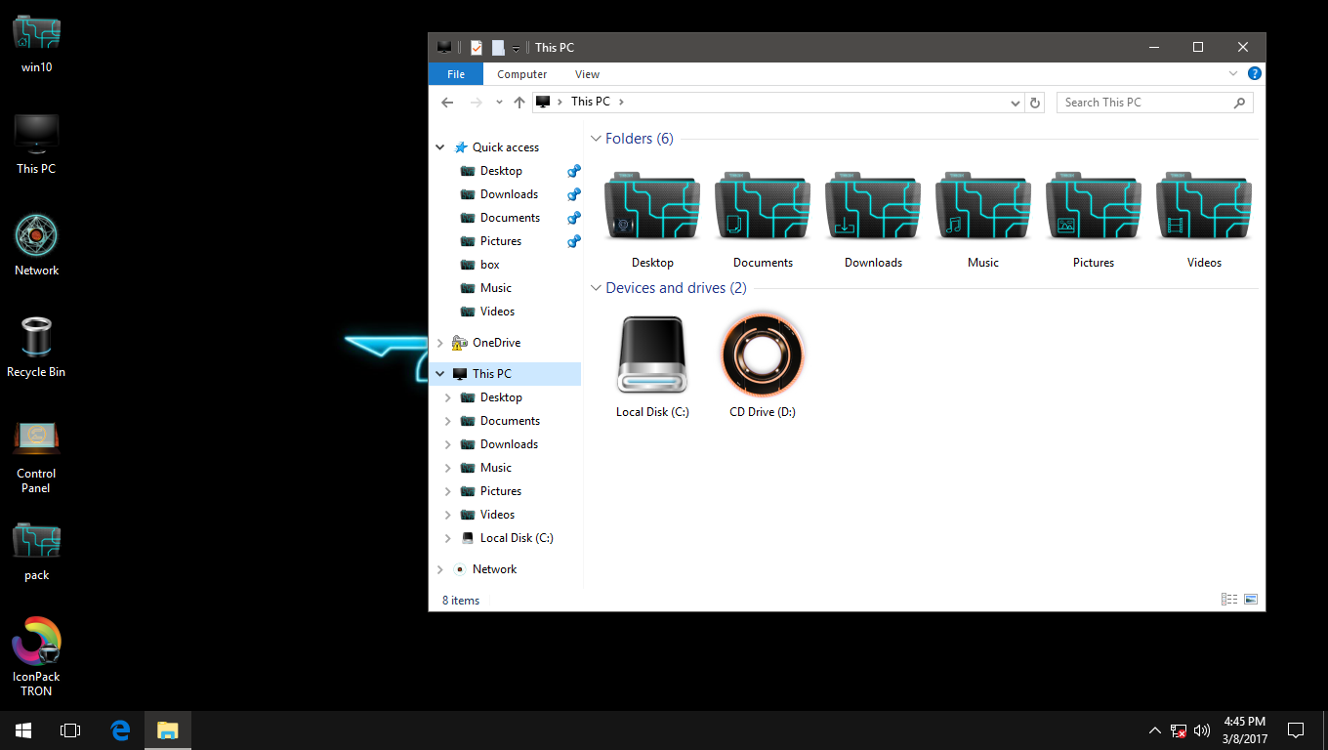This screenshot has width=1328, height=750.
Task: Collapse the This PC node in the navigation pane
Action: (x=440, y=374)
